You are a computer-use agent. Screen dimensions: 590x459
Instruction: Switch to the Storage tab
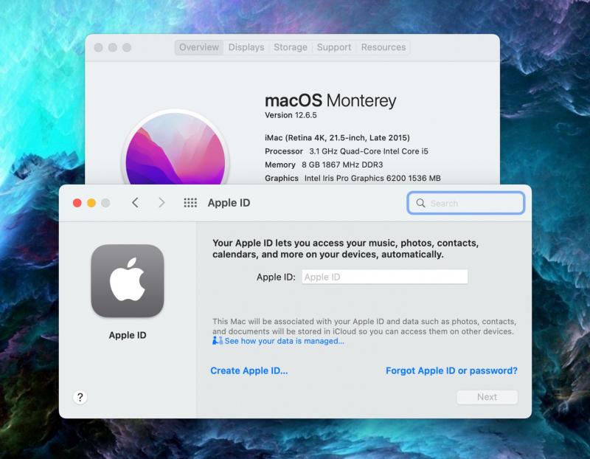pos(291,47)
